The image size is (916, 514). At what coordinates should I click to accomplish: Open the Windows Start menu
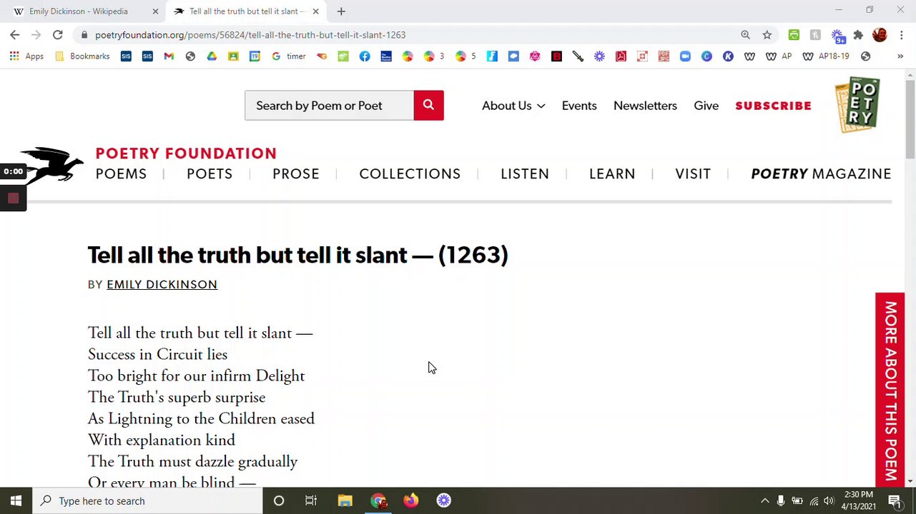(16, 501)
